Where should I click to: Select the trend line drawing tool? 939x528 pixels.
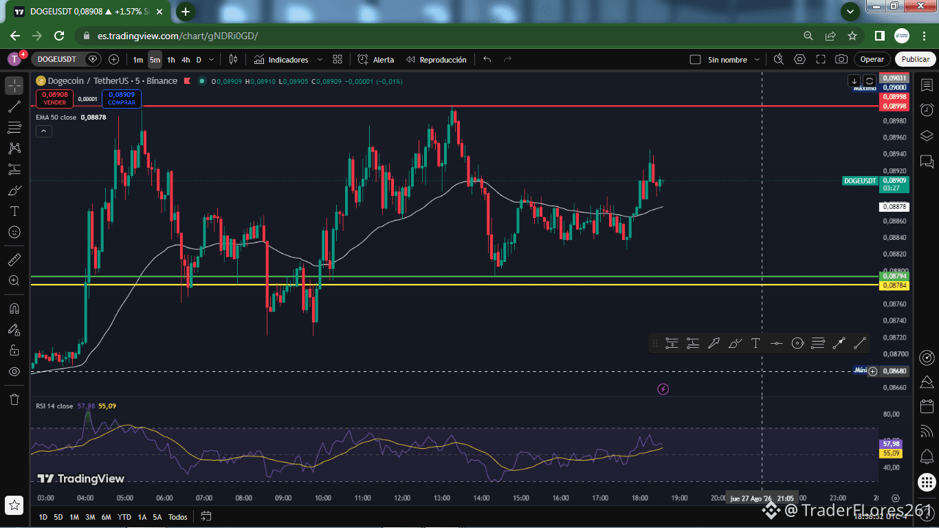click(x=14, y=107)
